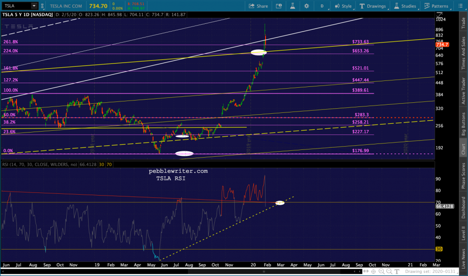This screenshot has height=276, width=468.
Task: Click the $521.01 price level label
Action: [360, 68]
